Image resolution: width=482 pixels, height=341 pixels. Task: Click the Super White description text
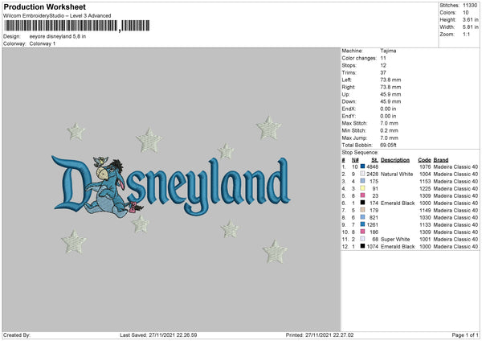(x=395, y=239)
